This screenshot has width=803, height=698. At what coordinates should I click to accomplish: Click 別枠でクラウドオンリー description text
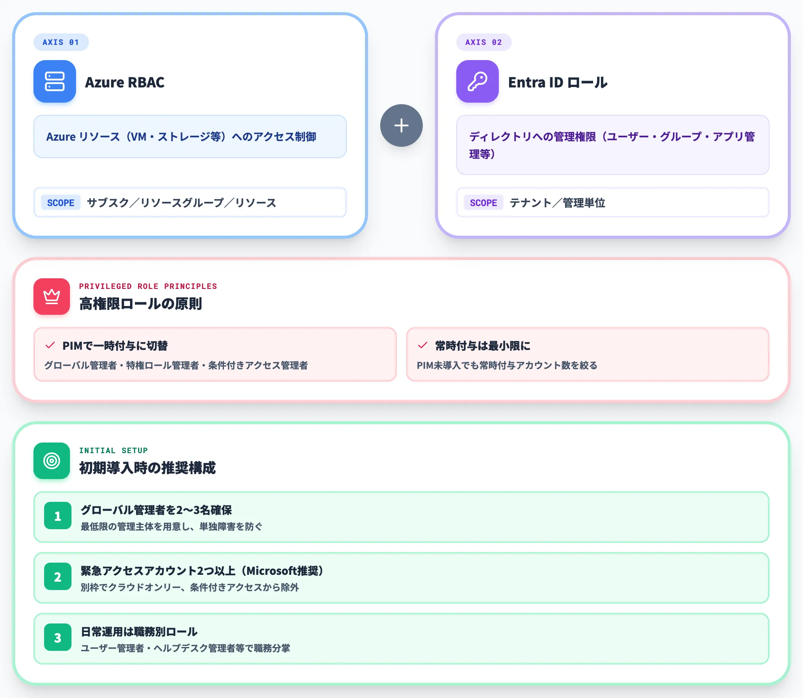[190, 587]
